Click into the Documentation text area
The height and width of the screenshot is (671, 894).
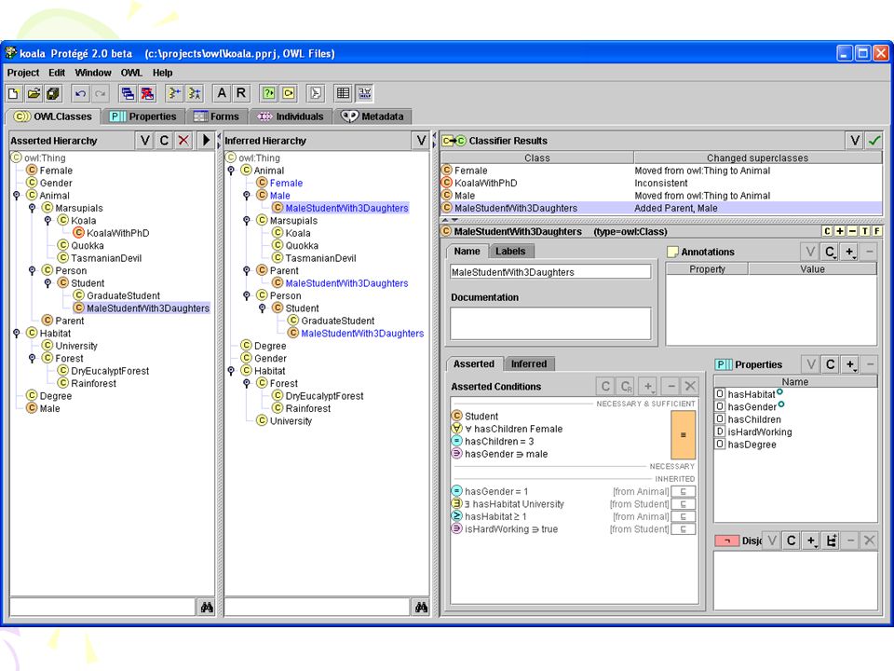tap(550, 324)
